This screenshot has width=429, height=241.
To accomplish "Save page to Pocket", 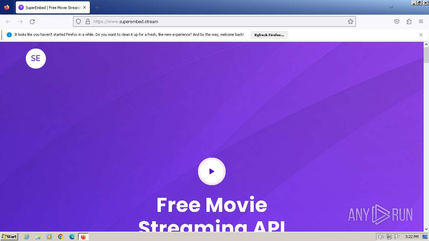I will click(397, 21).
